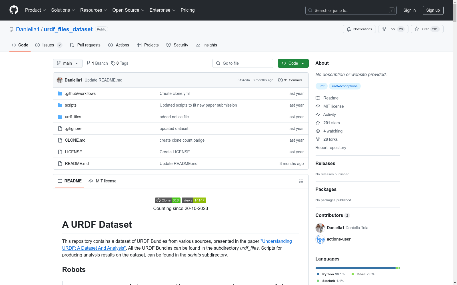Expand the Product menu

pos(35,10)
